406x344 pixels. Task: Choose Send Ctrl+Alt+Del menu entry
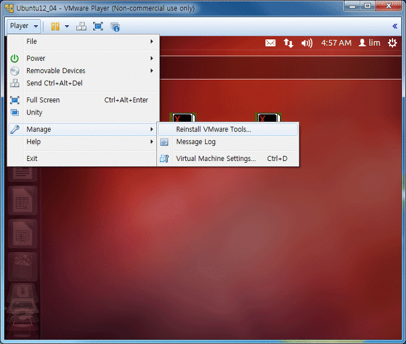[83, 83]
